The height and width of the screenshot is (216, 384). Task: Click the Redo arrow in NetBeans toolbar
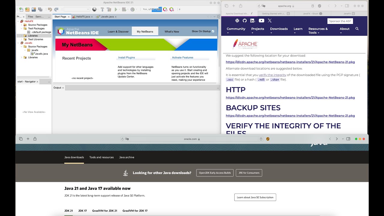pyautogui.click(x=56, y=10)
